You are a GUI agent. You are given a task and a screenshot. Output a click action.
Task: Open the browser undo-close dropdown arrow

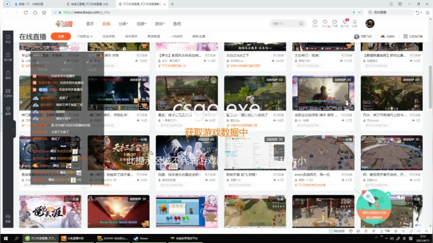(x=421, y=13)
